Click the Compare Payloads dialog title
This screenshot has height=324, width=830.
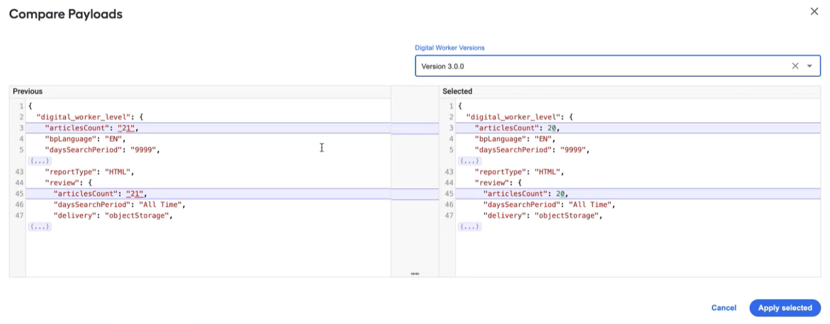tap(66, 14)
